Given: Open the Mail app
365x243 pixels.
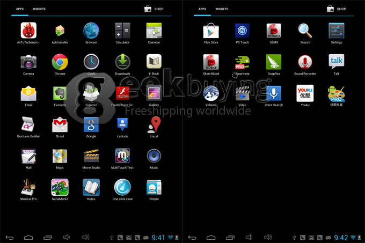Looking at the screenshot, I should click(28, 156).
